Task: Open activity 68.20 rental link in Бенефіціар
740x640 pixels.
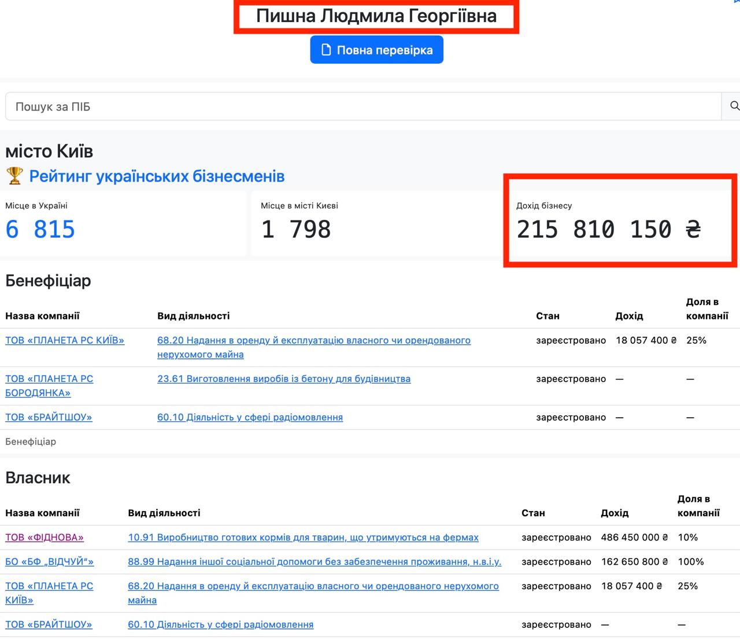Action: point(313,341)
